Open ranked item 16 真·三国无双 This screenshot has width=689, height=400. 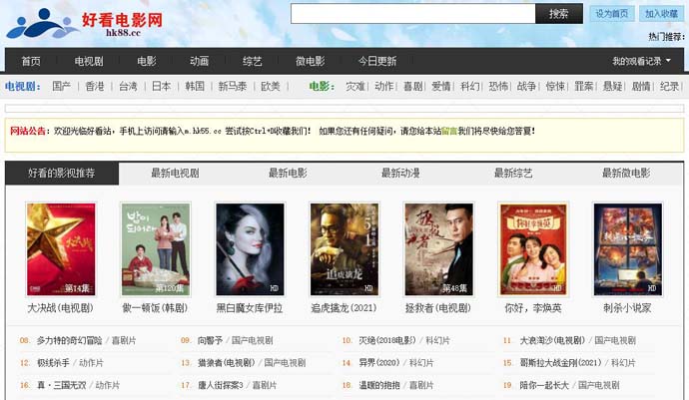[61, 385]
